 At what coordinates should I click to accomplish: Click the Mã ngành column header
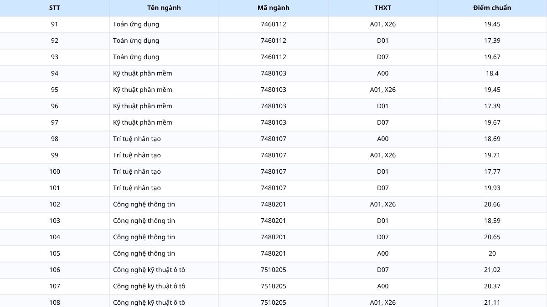click(x=273, y=8)
